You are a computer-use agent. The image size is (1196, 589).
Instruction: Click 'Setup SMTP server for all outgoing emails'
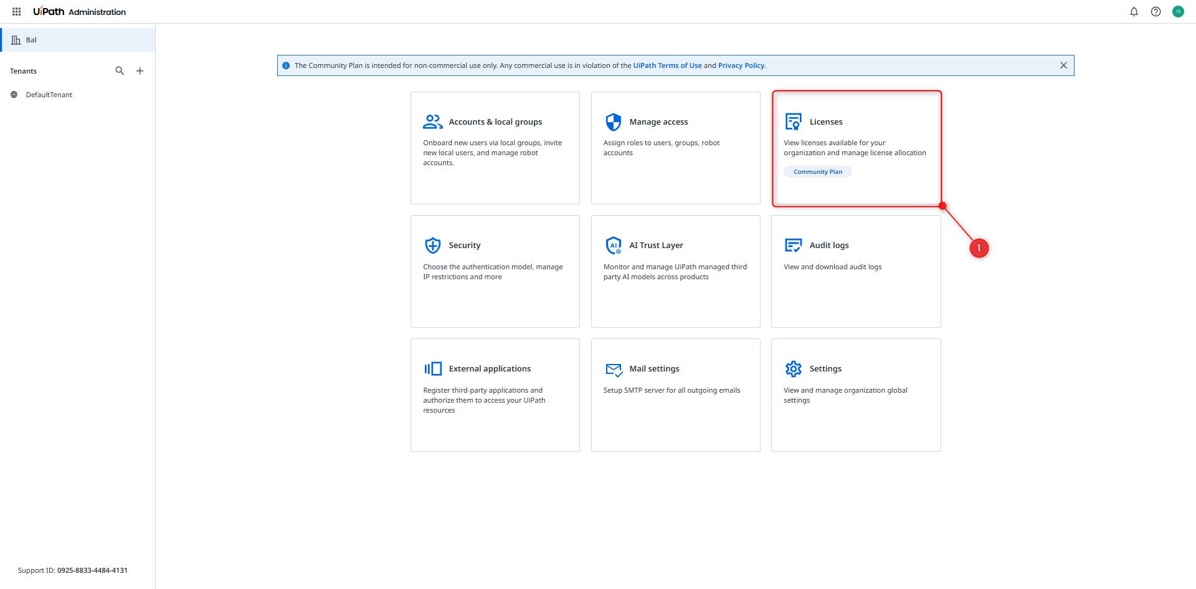click(672, 390)
